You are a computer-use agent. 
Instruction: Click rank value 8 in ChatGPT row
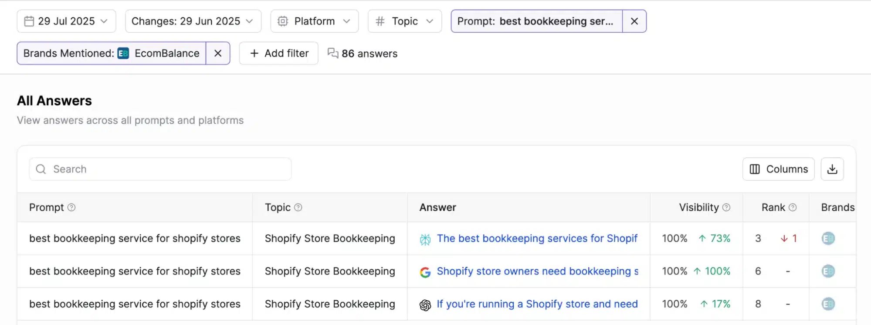click(758, 304)
